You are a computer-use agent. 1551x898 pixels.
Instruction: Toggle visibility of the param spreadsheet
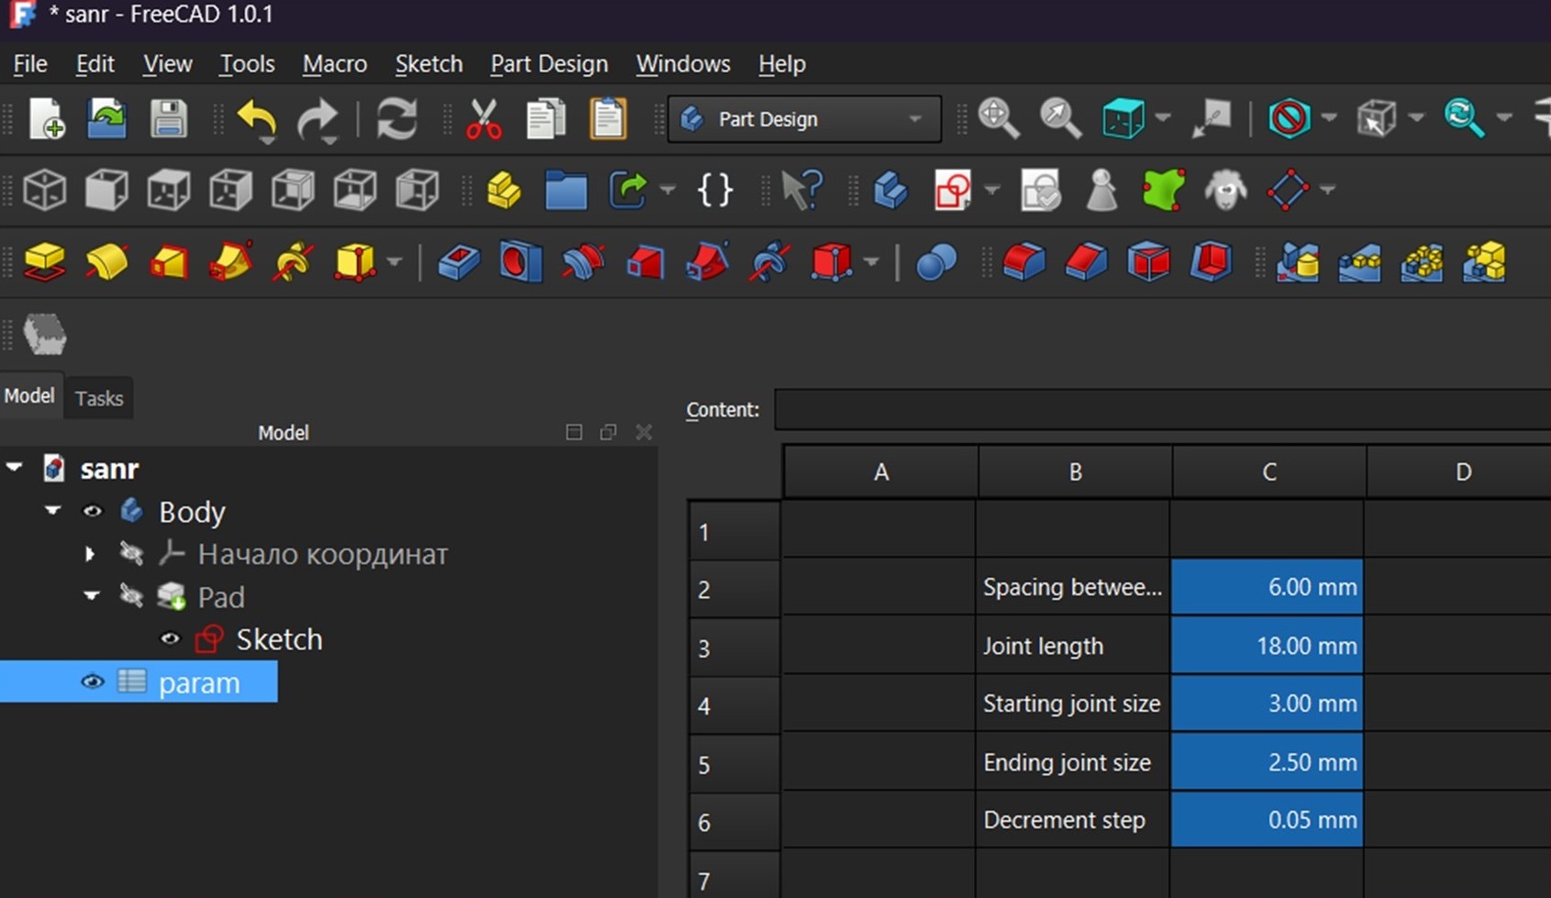92,682
